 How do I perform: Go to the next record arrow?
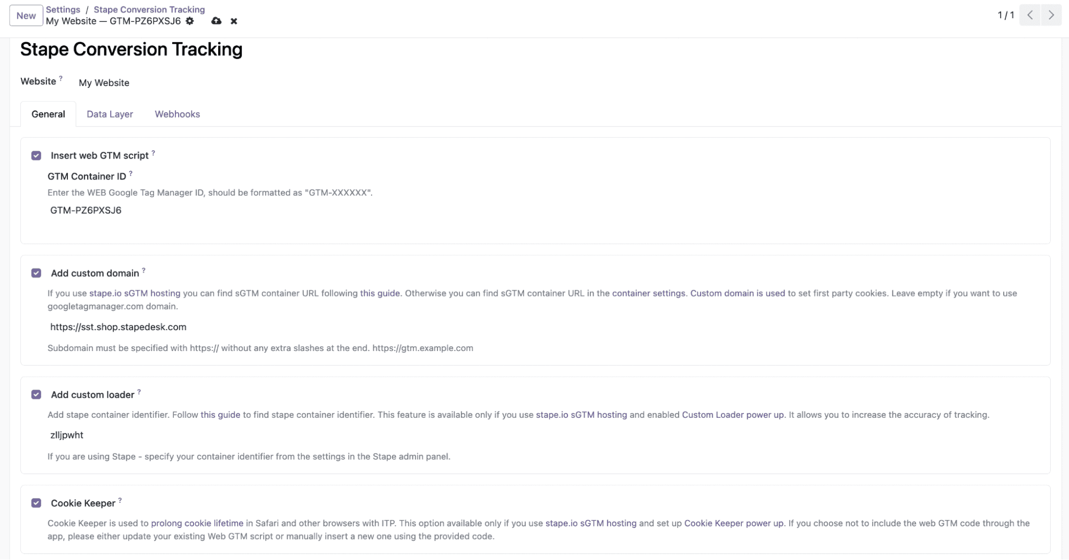1051,15
